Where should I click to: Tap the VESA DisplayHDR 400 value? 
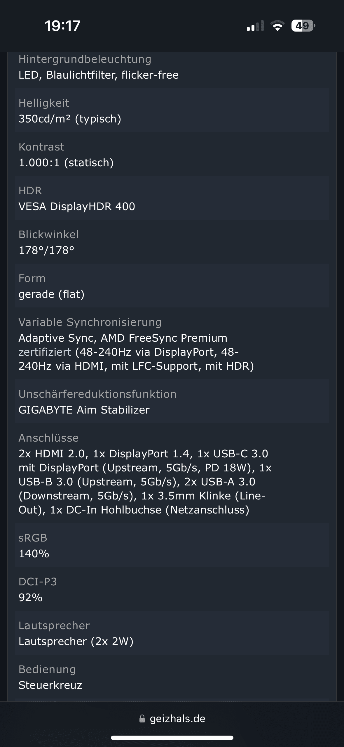pyautogui.click(x=77, y=207)
